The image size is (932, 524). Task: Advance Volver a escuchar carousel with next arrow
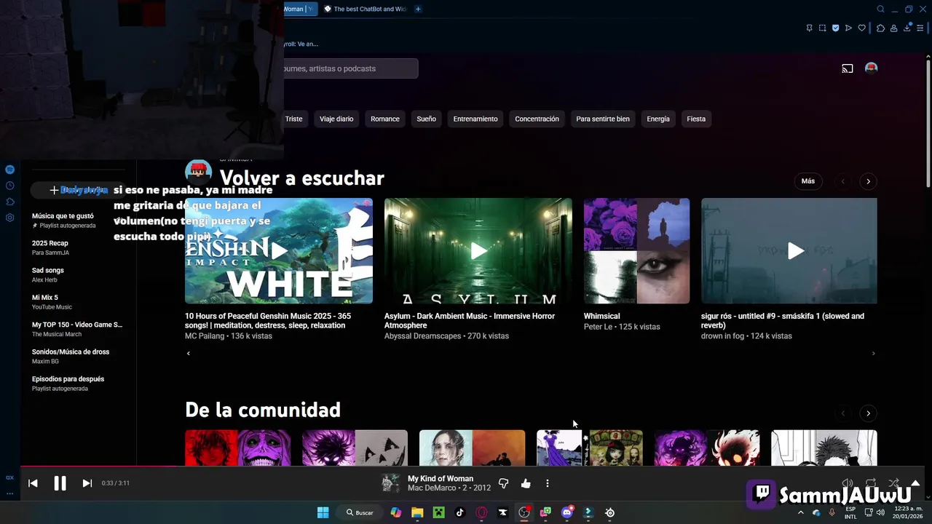coord(868,181)
